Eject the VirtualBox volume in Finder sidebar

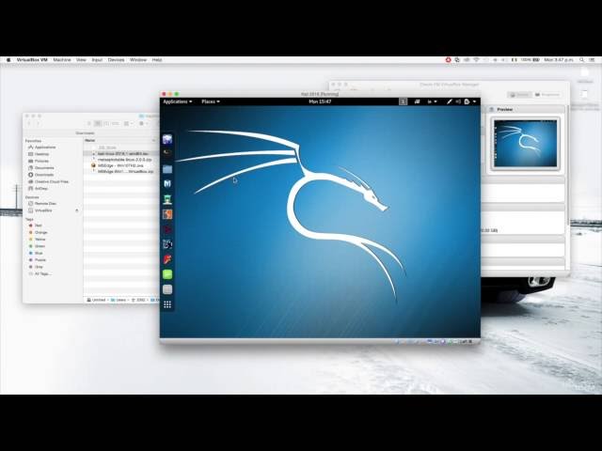(77, 210)
